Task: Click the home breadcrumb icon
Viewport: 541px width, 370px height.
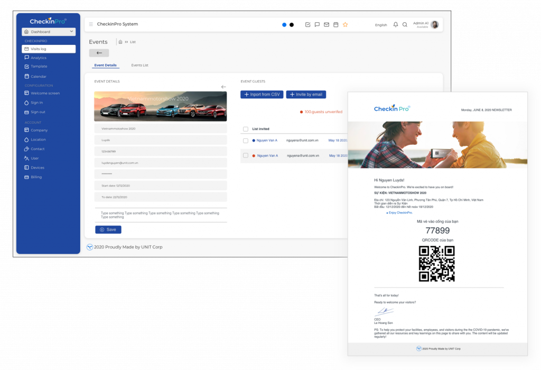Action: [120, 42]
